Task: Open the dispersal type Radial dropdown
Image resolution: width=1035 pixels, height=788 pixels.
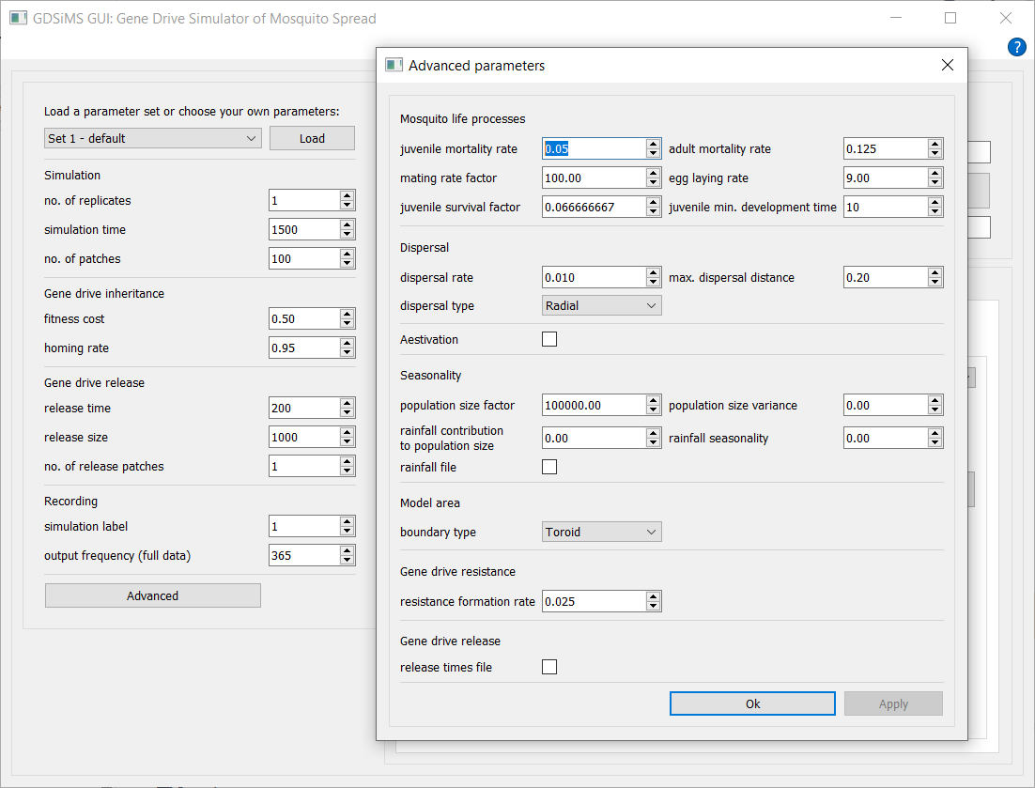Action: (601, 305)
